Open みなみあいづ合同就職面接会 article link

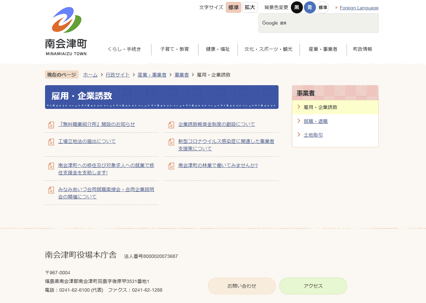click(x=106, y=193)
